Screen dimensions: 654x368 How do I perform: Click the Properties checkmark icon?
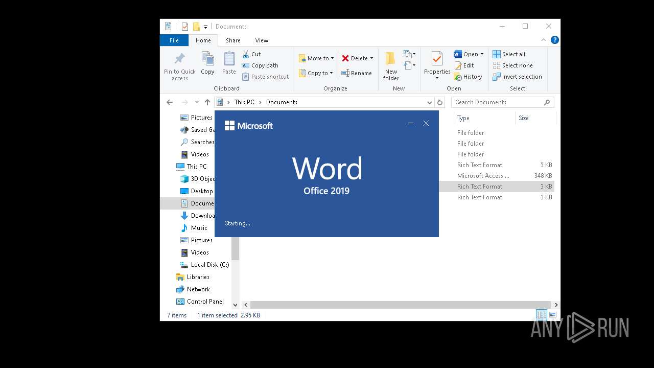coord(437,59)
